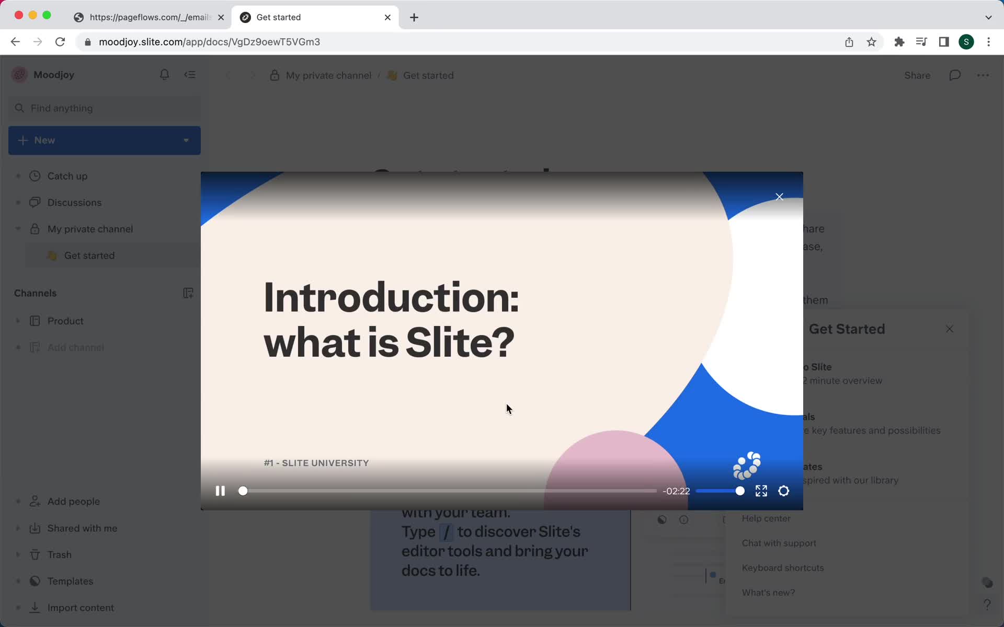Close the Get Started panel
The width and height of the screenshot is (1004, 627).
tap(949, 329)
